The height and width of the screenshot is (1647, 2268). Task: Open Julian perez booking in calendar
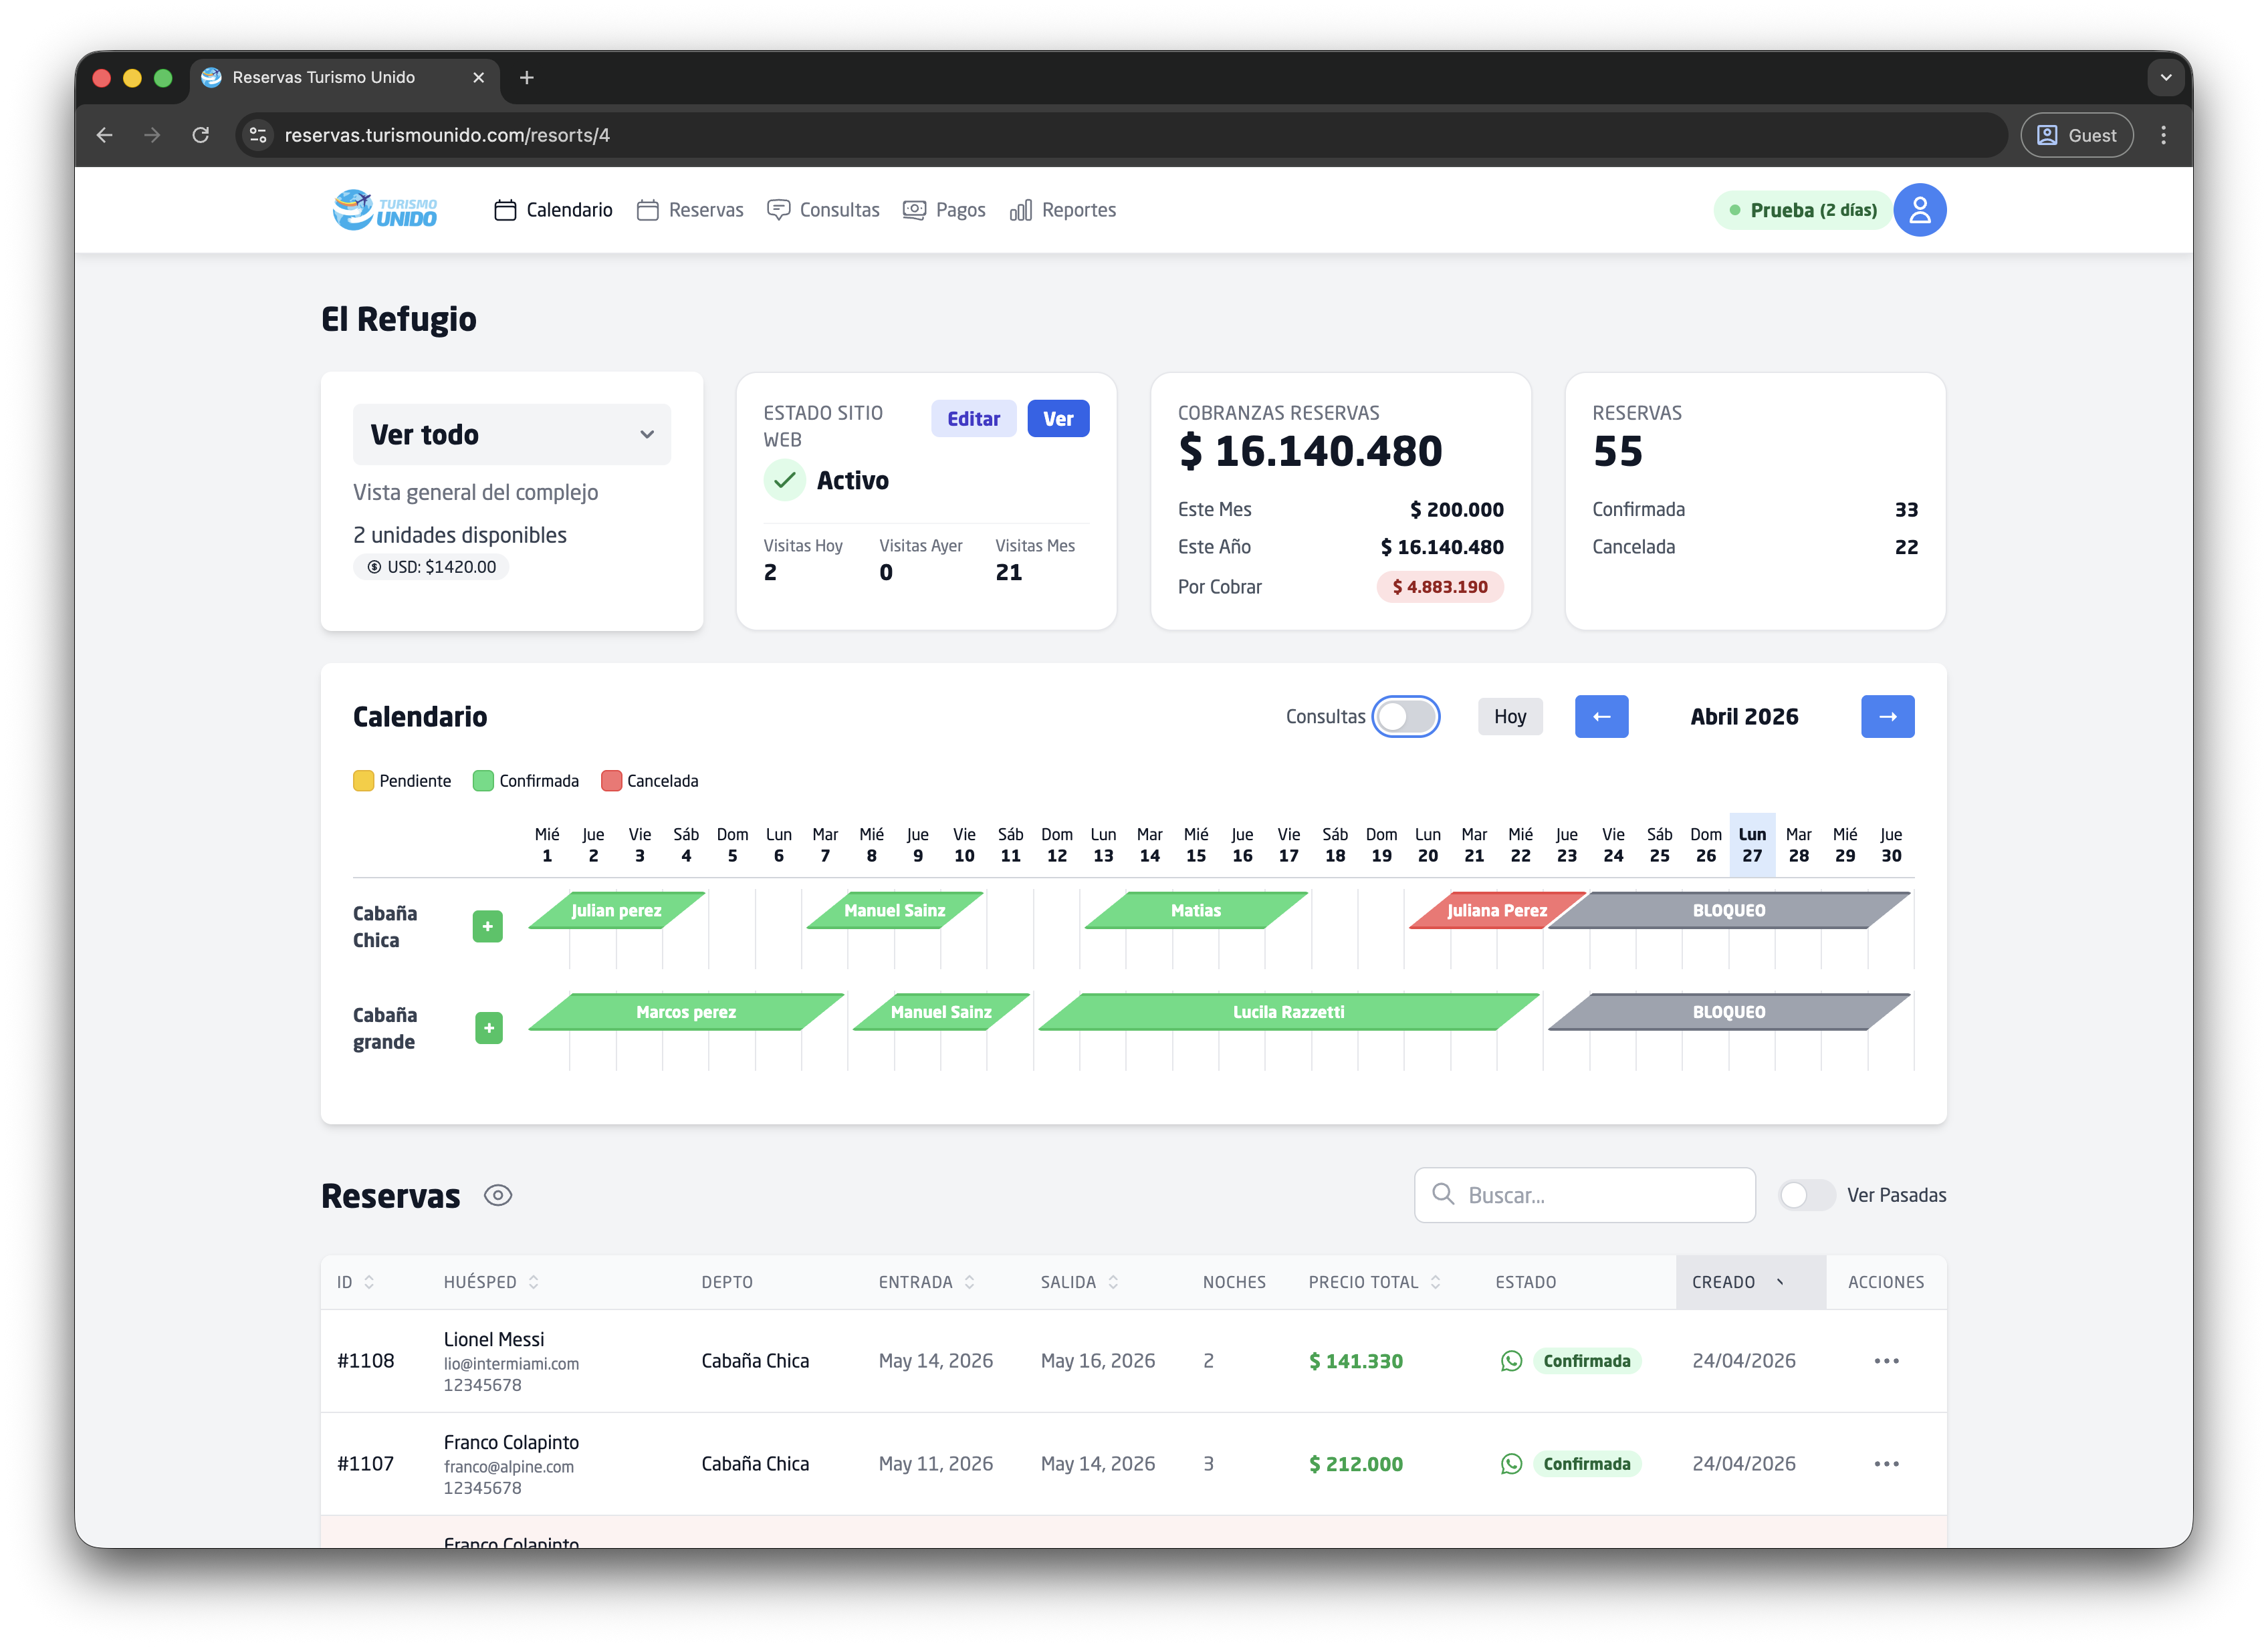click(616, 910)
